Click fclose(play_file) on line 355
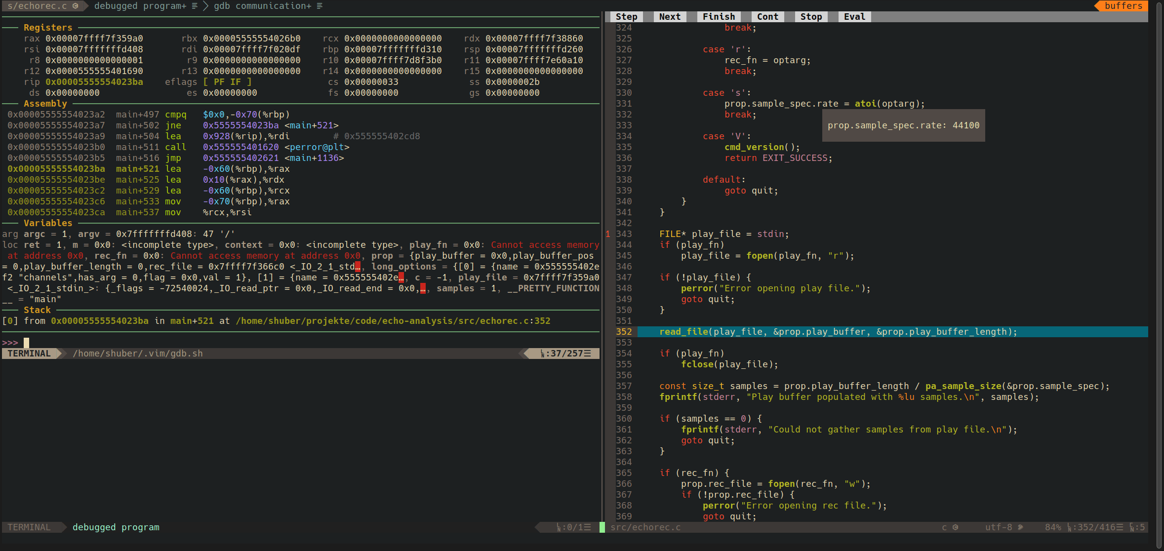This screenshot has height=551, width=1164. pos(727,364)
